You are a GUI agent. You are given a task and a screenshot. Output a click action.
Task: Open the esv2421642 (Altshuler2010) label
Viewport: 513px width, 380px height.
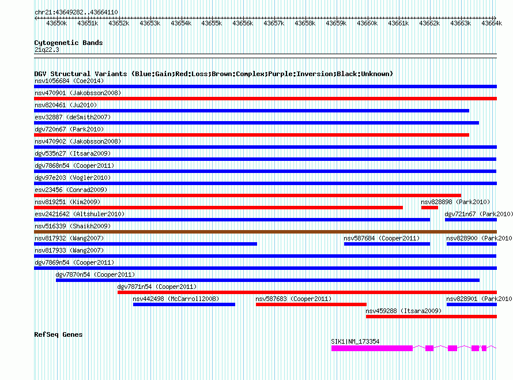pos(80,214)
